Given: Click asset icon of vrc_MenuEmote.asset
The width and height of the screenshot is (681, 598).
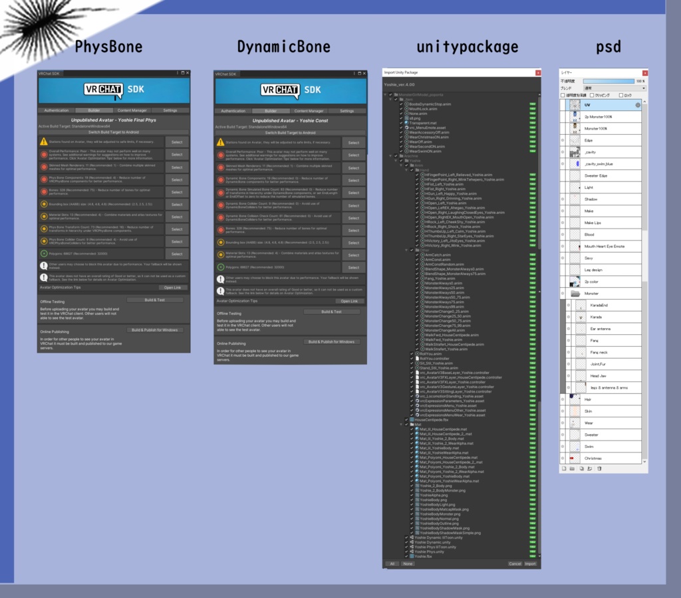Looking at the screenshot, I should click(x=407, y=128).
